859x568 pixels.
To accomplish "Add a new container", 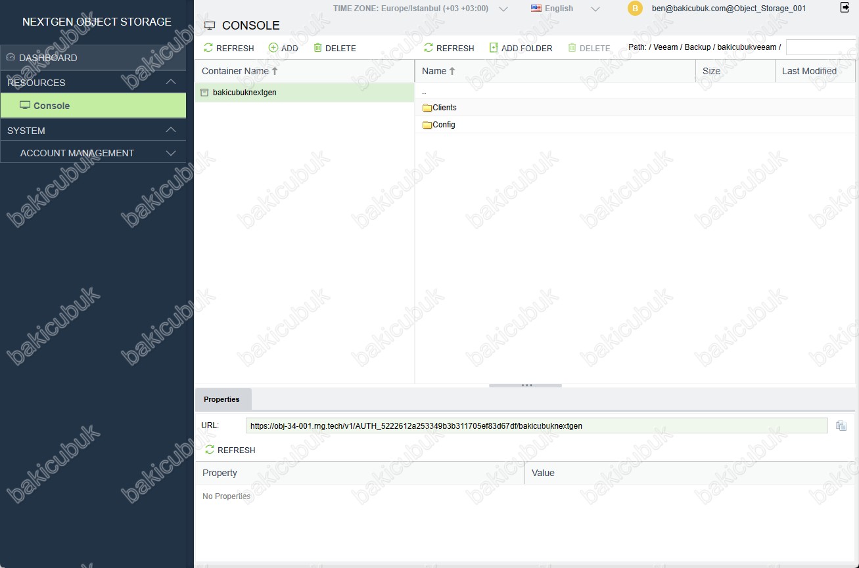I will pos(283,48).
